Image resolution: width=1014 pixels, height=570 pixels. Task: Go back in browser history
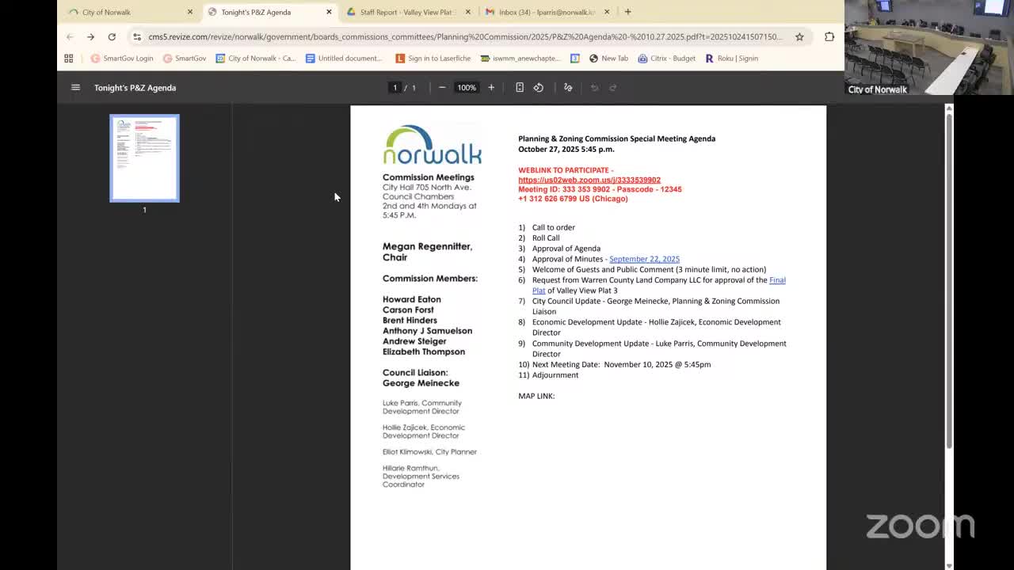(x=70, y=36)
